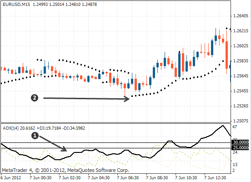Click the topmost Parabolic SAR dot near 1.26215
251x182 pixels.
[226, 28]
